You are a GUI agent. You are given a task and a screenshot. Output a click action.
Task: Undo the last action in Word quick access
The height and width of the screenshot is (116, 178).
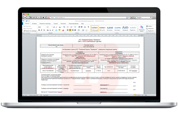(x=23, y=21)
